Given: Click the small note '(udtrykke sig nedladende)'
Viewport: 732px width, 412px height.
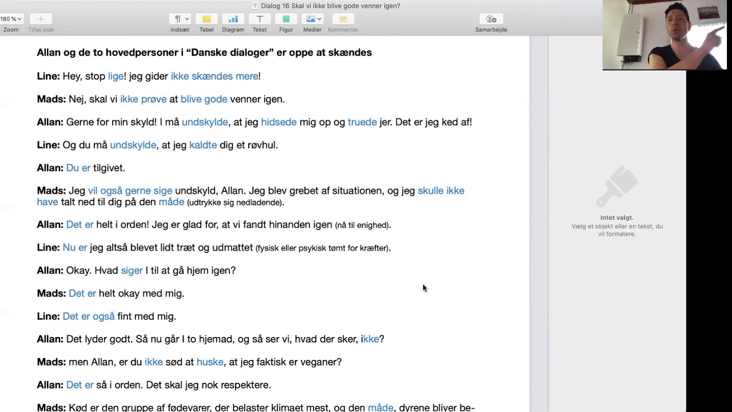Looking at the screenshot, I should click(236, 203).
